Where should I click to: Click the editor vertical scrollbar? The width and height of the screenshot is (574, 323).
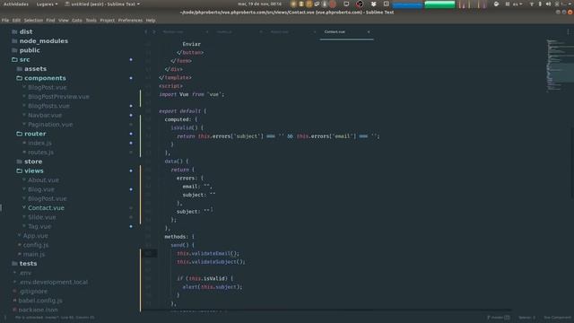[x=572, y=163]
